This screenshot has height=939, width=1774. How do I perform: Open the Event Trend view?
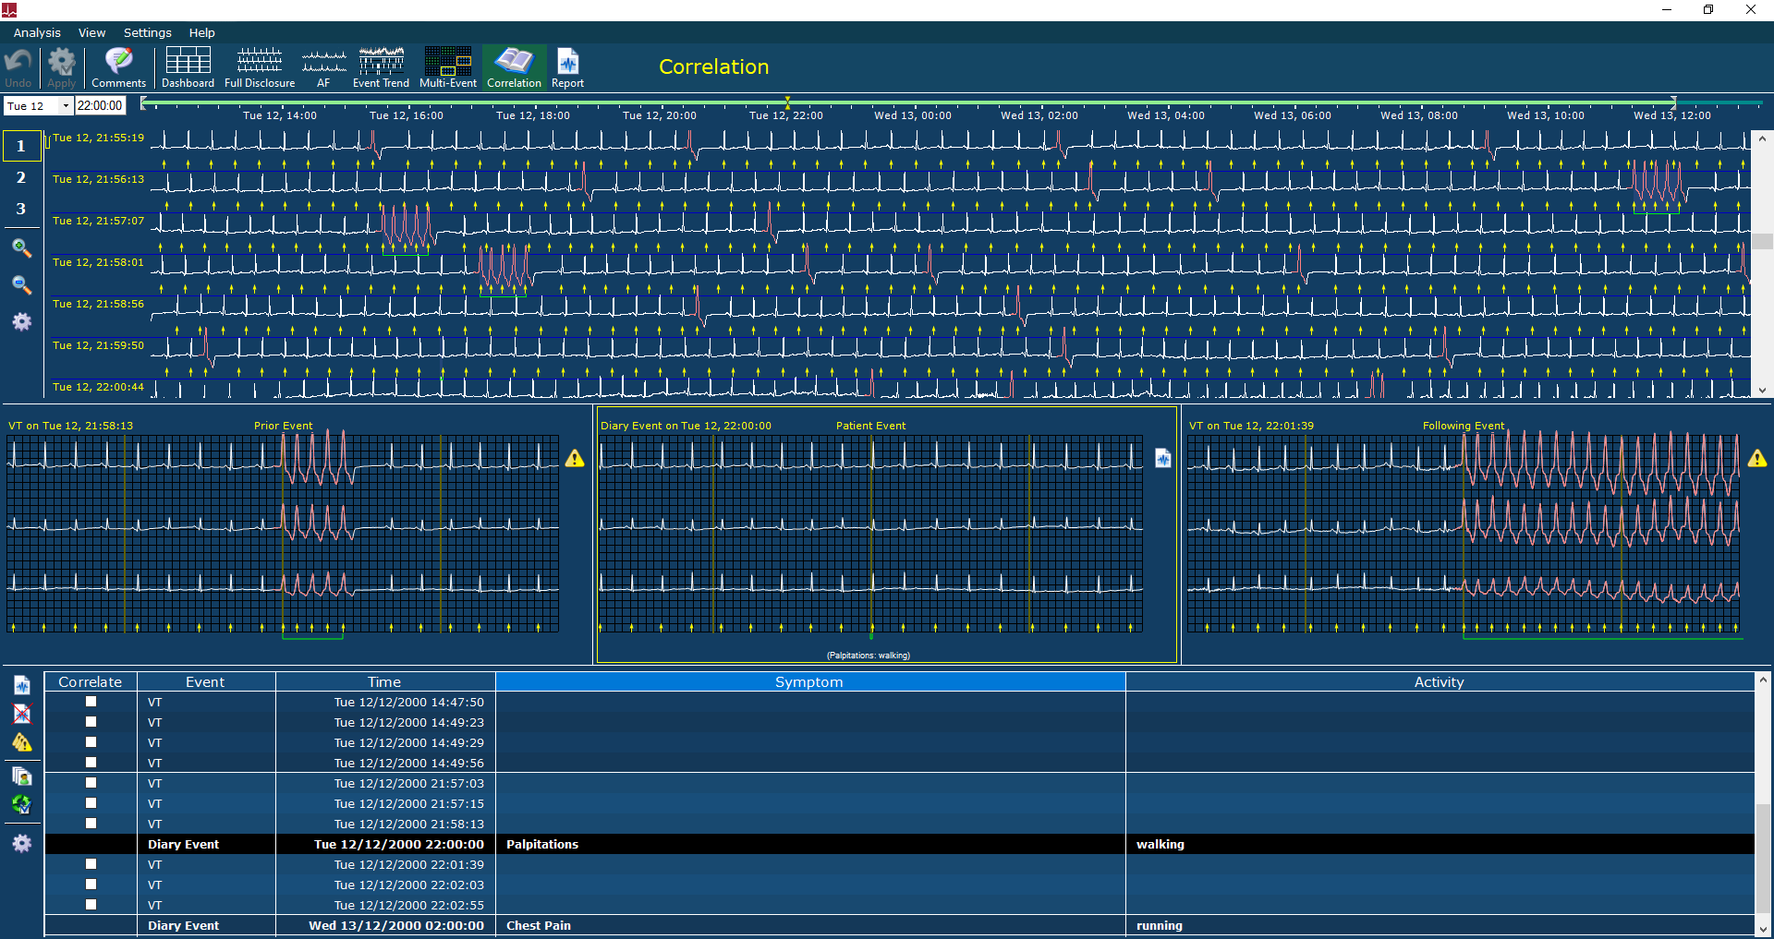381,67
